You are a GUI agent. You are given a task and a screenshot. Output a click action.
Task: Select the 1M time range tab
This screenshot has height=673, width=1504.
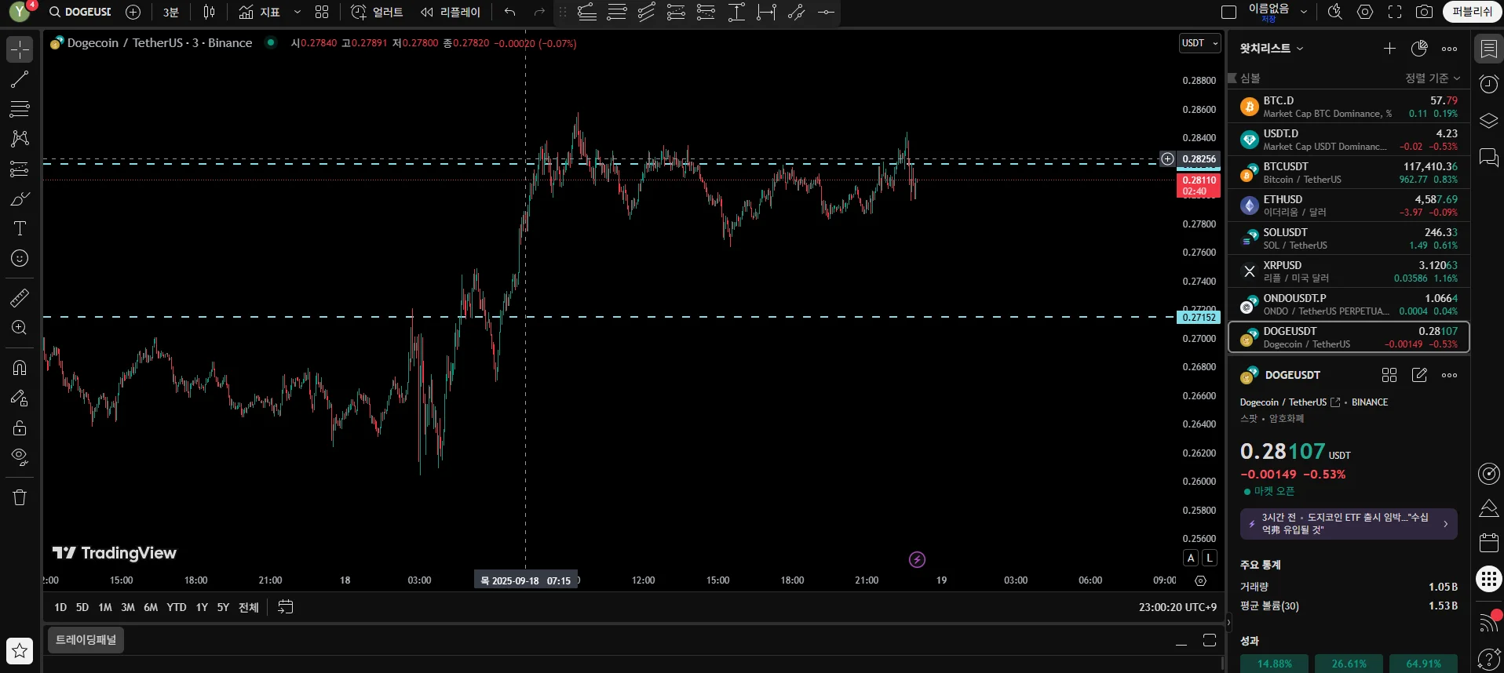coord(105,607)
